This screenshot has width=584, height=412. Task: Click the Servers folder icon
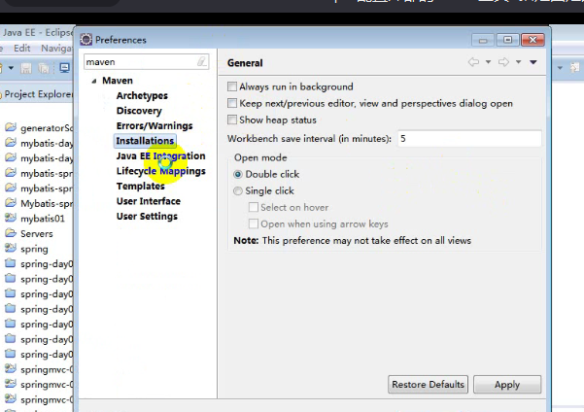pos(11,233)
